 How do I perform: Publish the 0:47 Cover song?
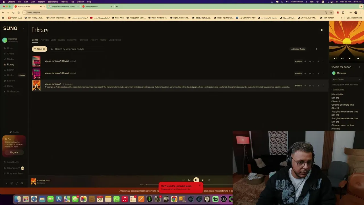pos(298,73)
